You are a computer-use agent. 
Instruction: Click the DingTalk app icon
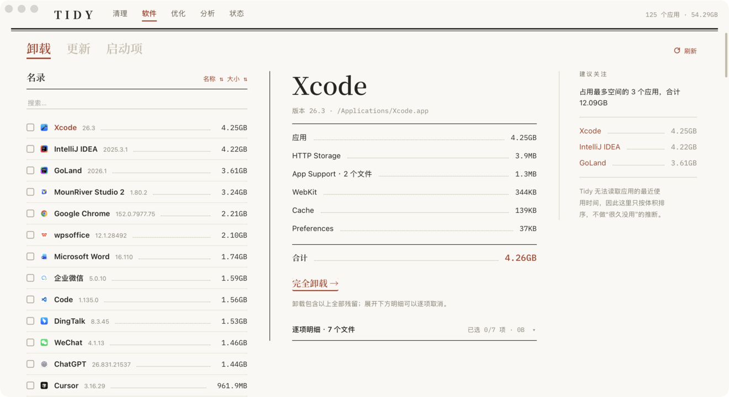44,321
